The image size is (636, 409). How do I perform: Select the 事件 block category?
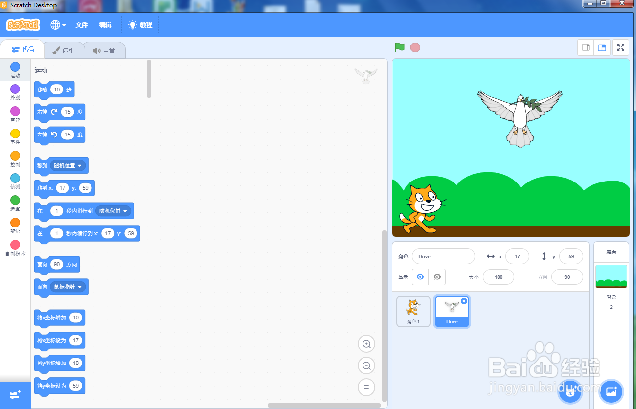click(15, 137)
